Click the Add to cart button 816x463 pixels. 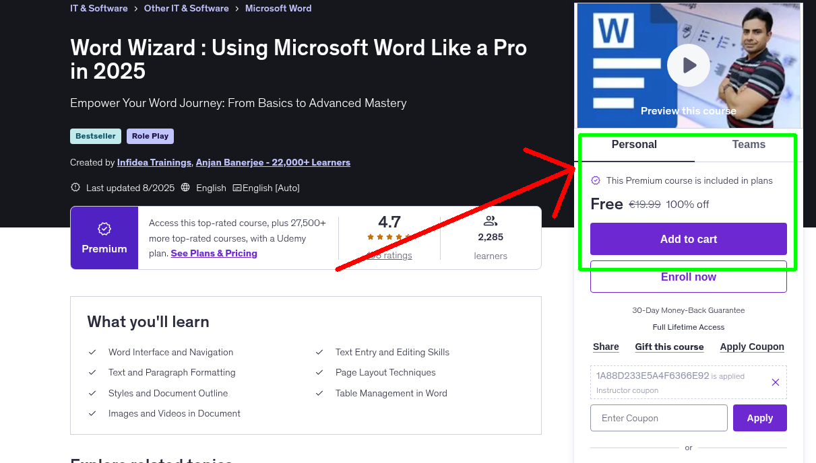click(x=688, y=239)
